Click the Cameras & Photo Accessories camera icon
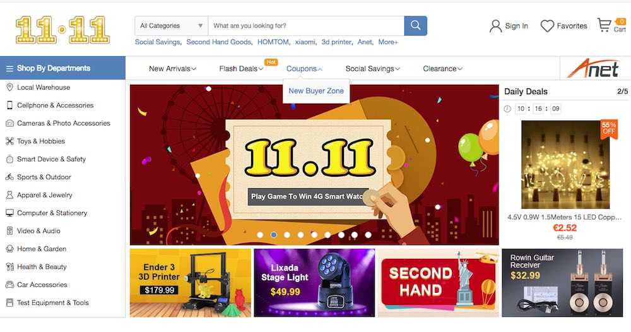This screenshot has width=631, height=332. (x=9, y=123)
